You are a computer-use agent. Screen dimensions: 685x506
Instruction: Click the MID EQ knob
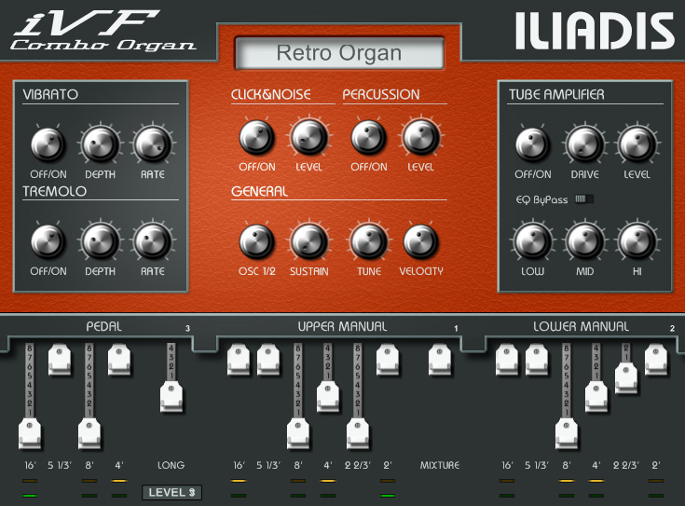click(x=584, y=241)
